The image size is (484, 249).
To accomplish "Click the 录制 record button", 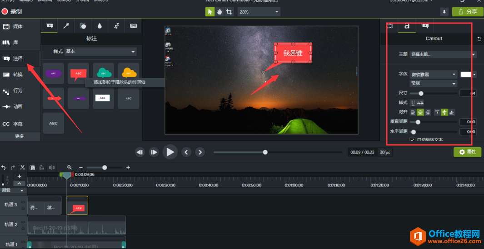I will (x=12, y=12).
